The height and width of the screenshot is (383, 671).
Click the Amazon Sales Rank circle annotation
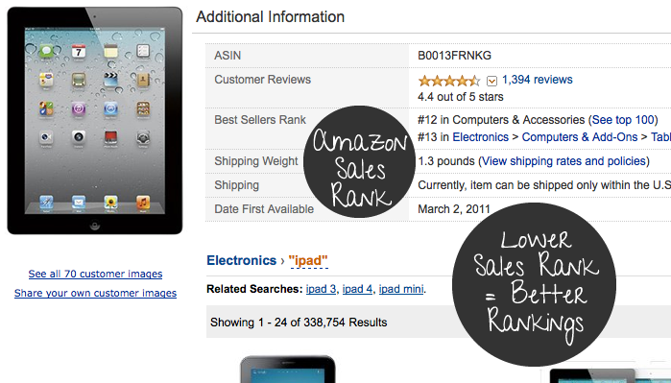pos(359,162)
